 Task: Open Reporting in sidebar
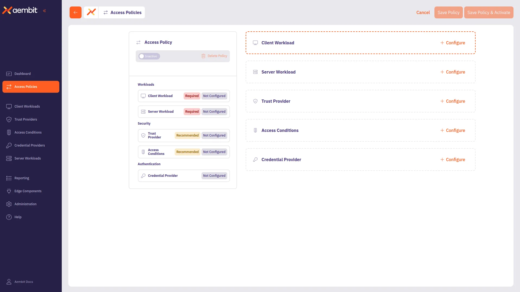click(31, 178)
